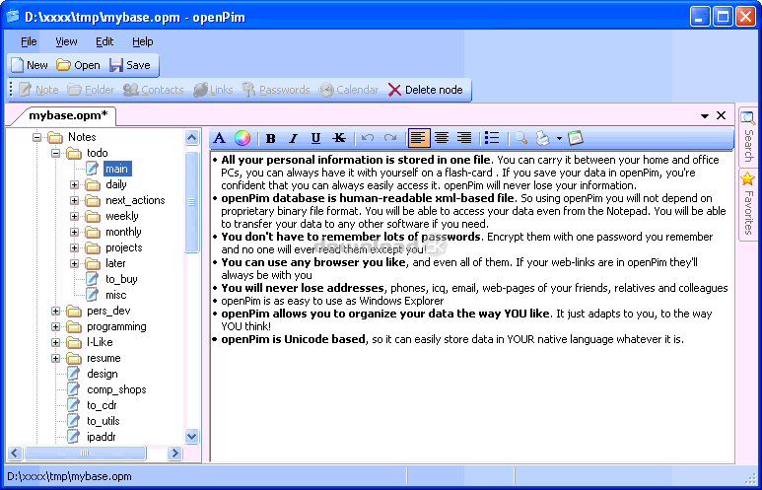The width and height of the screenshot is (762, 490).
Task: Toggle bold formatting
Action: (x=271, y=138)
